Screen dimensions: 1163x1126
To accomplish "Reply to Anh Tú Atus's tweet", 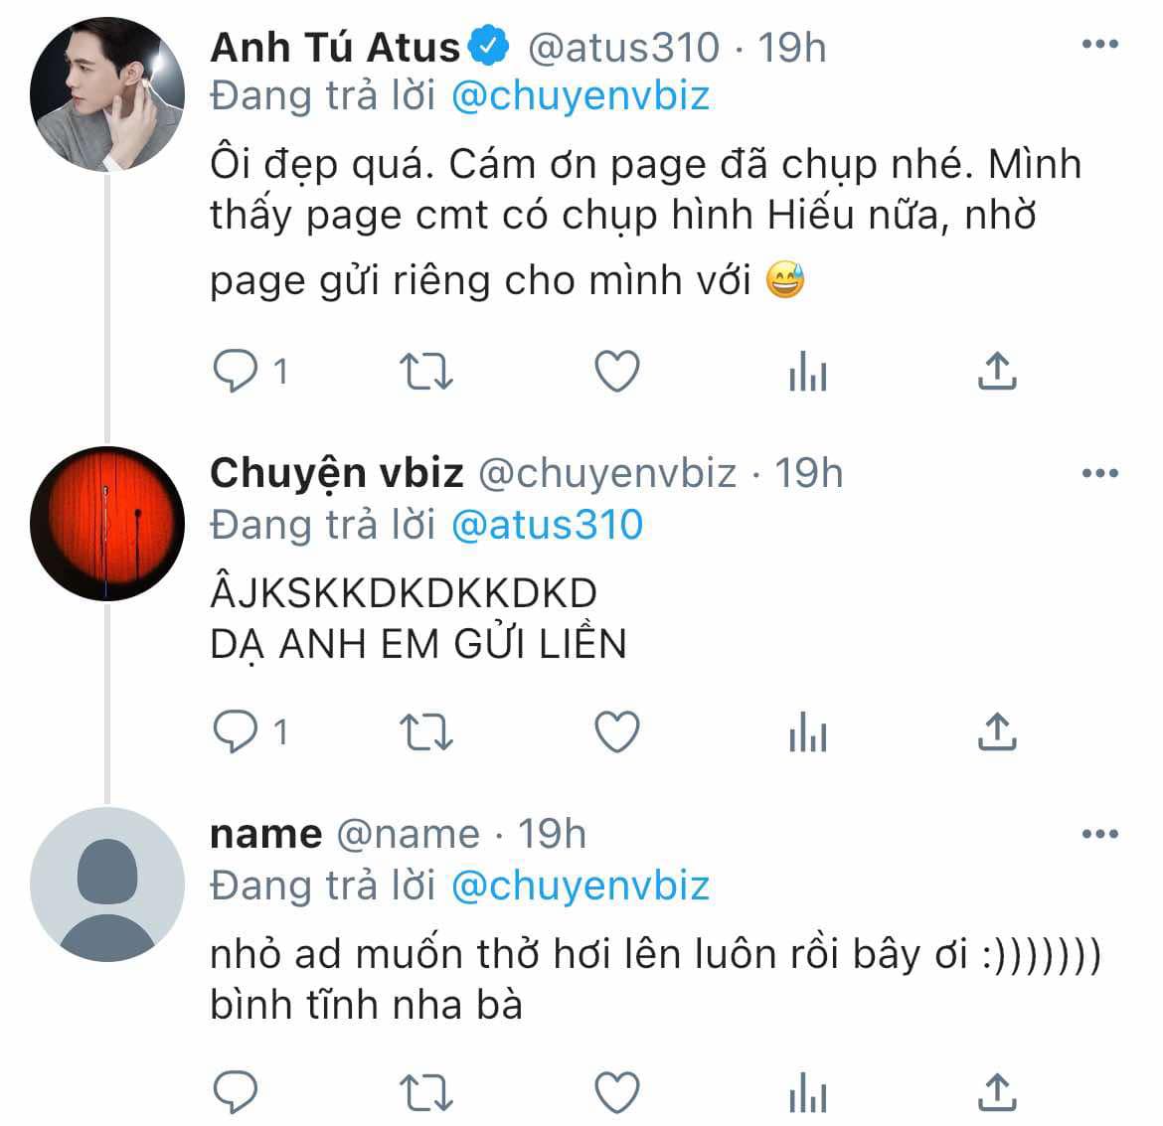I will click(236, 371).
